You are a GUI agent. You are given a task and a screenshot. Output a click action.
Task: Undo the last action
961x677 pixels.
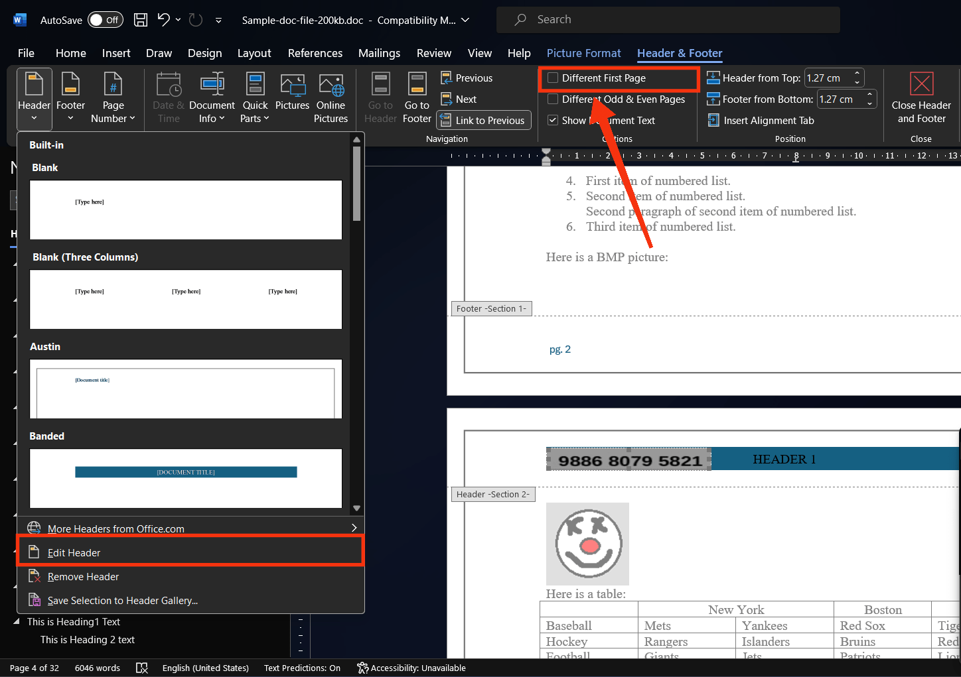click(x=163, y=20)
